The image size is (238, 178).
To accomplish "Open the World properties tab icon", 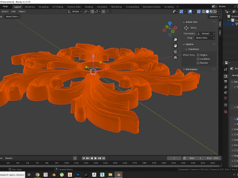I will (226, 98).
